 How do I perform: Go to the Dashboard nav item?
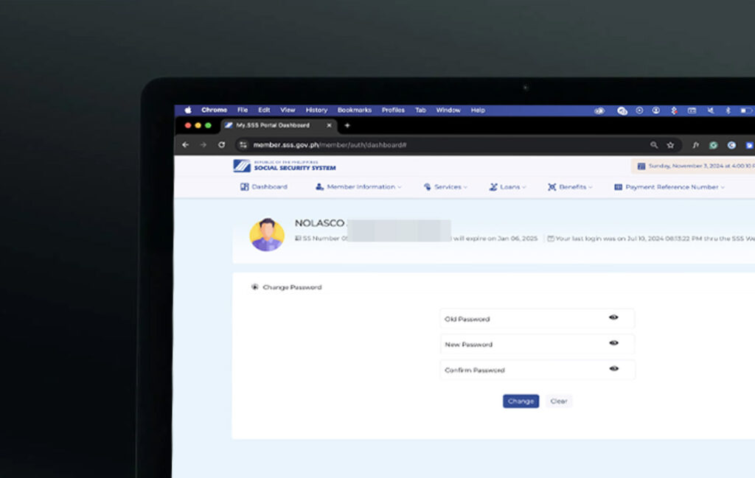coord(264,187)
